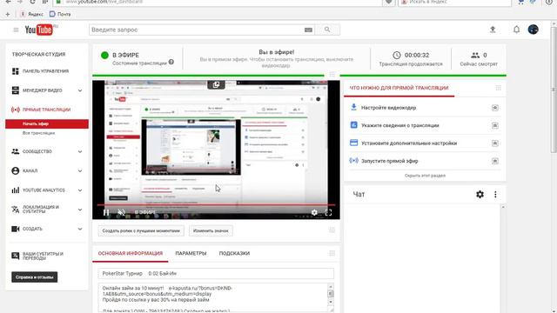Click the red progress bar in preview player
Image resolution: width=557 pixels, height=313 pixels.
(x=216, y=205)
